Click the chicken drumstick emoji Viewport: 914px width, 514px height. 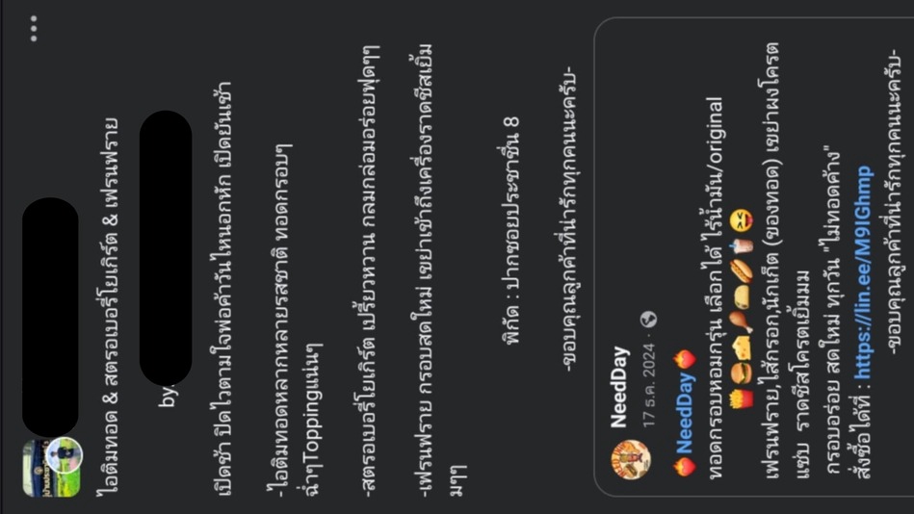[x=742, y=321]
